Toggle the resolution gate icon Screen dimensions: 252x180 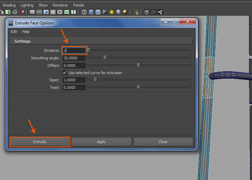(x=46, y=12)
